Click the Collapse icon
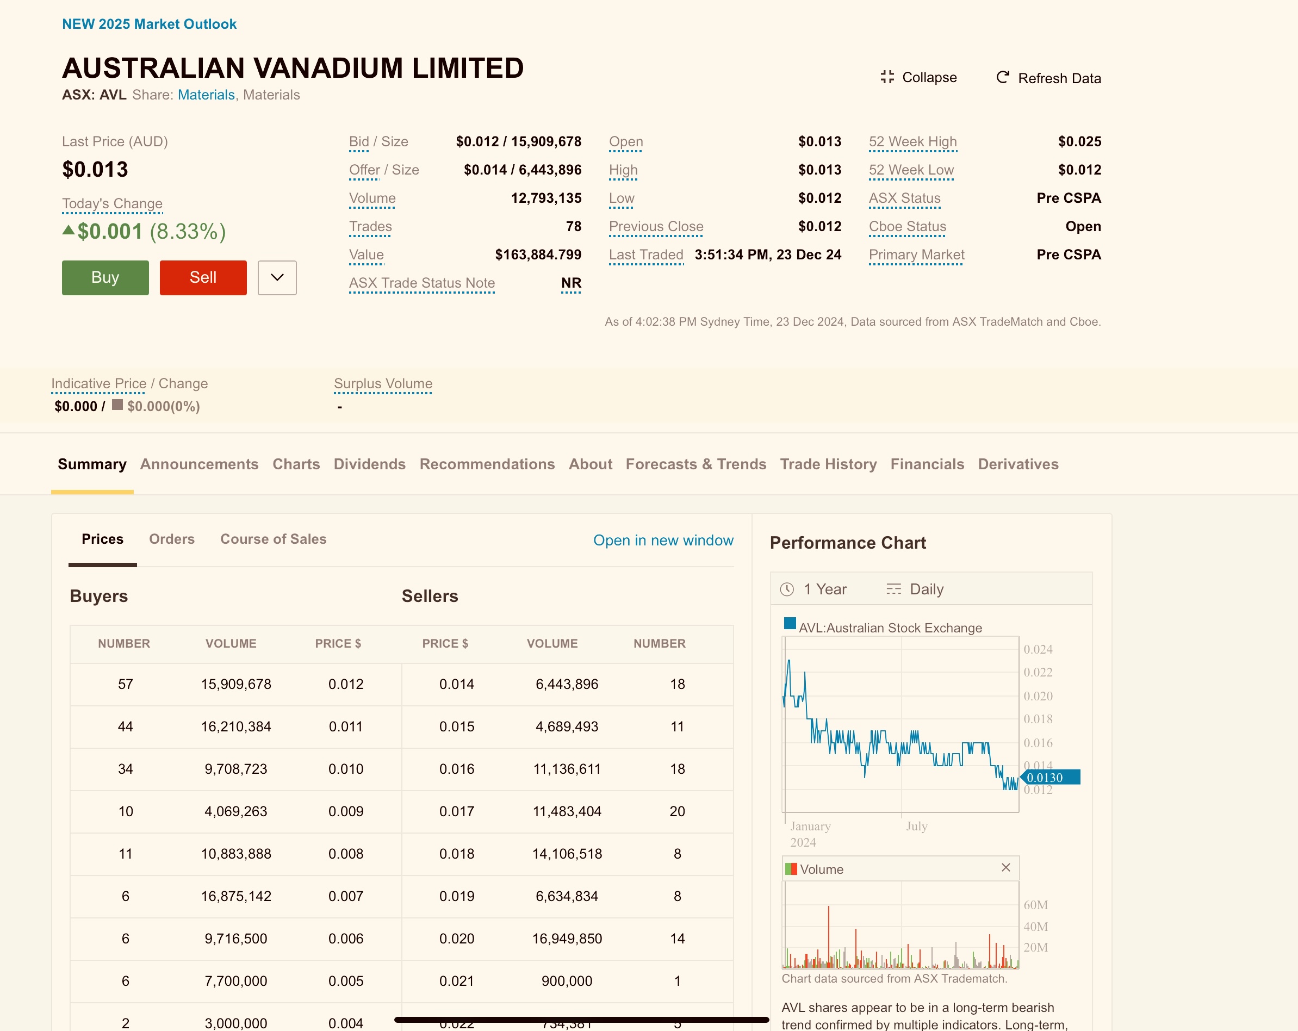1298x1031 pixels. click(x=887, y=77)
